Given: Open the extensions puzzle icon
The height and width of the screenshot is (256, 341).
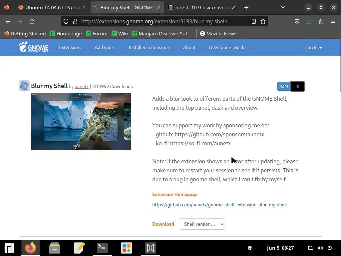Looking at the screenshot, I should [321, 21].
